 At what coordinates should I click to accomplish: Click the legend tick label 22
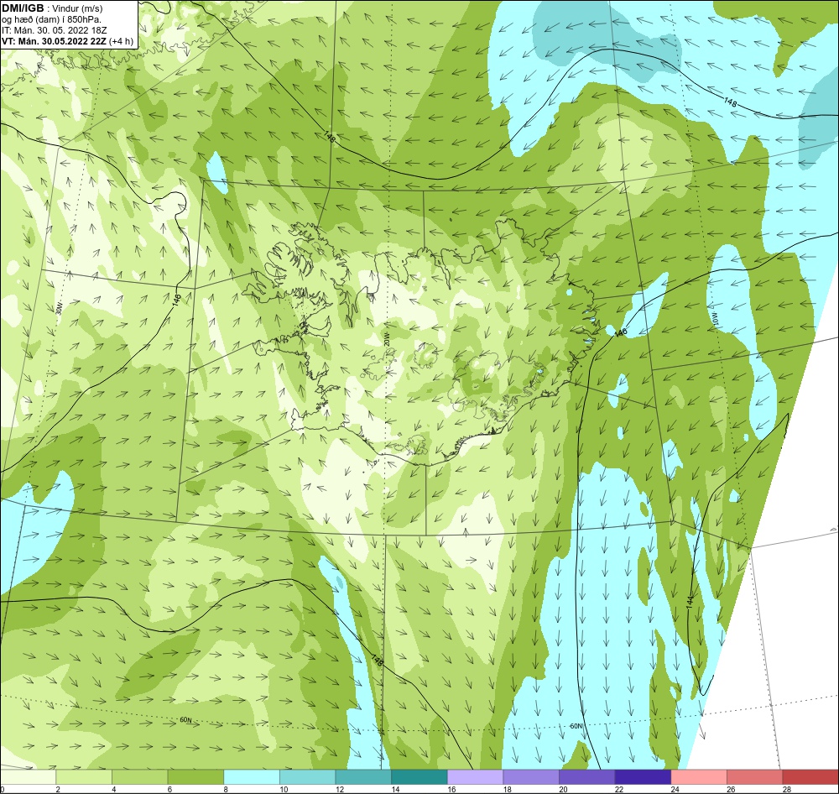point(618,789)
